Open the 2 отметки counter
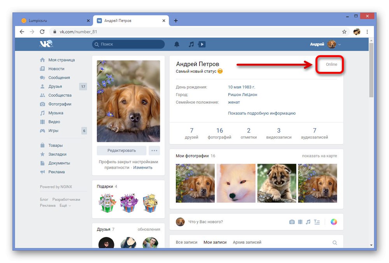 [249, 133]
